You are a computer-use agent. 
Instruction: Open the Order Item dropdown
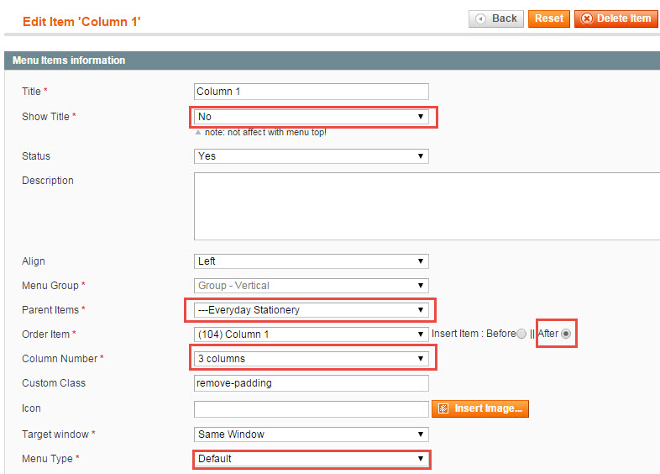coord(311,334)
